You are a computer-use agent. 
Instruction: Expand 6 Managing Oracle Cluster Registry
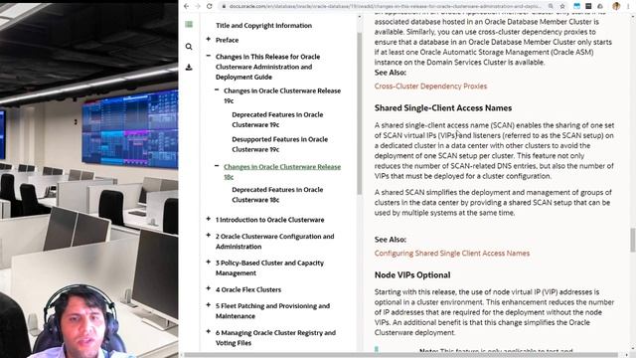coord(208,332)
